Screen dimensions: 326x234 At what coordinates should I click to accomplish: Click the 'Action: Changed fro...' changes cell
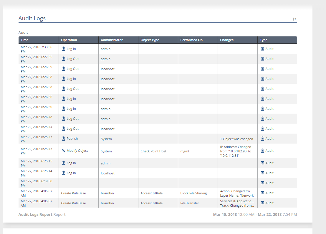(x=237, y=193)
